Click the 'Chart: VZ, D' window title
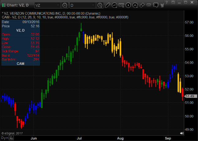 pos(18,5)
